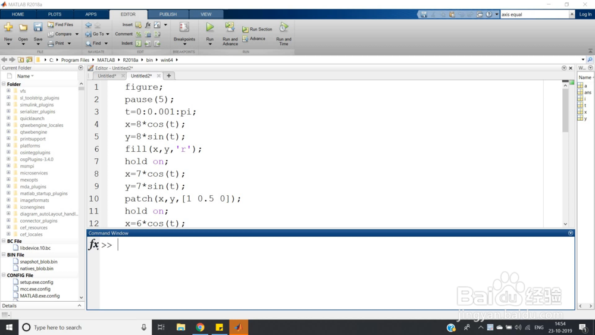Click the green Run button

click(x=210, y=28)
